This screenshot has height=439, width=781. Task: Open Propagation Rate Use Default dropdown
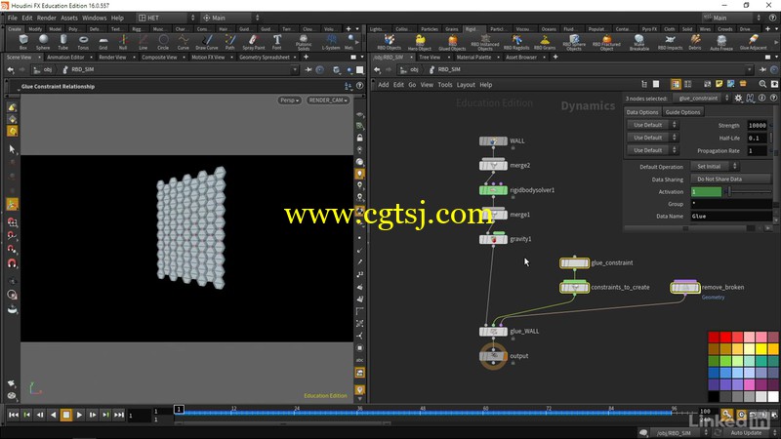(x=652, y=150)
